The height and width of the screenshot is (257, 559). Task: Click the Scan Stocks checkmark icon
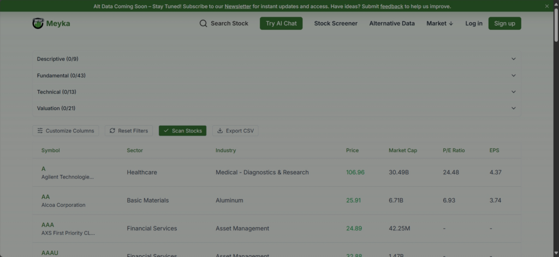pyautogui.click(x=166, y=131)
